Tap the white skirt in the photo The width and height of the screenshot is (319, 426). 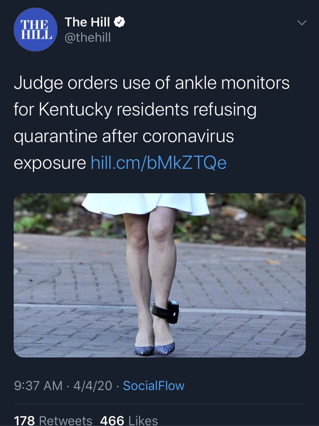pos(146,204)
